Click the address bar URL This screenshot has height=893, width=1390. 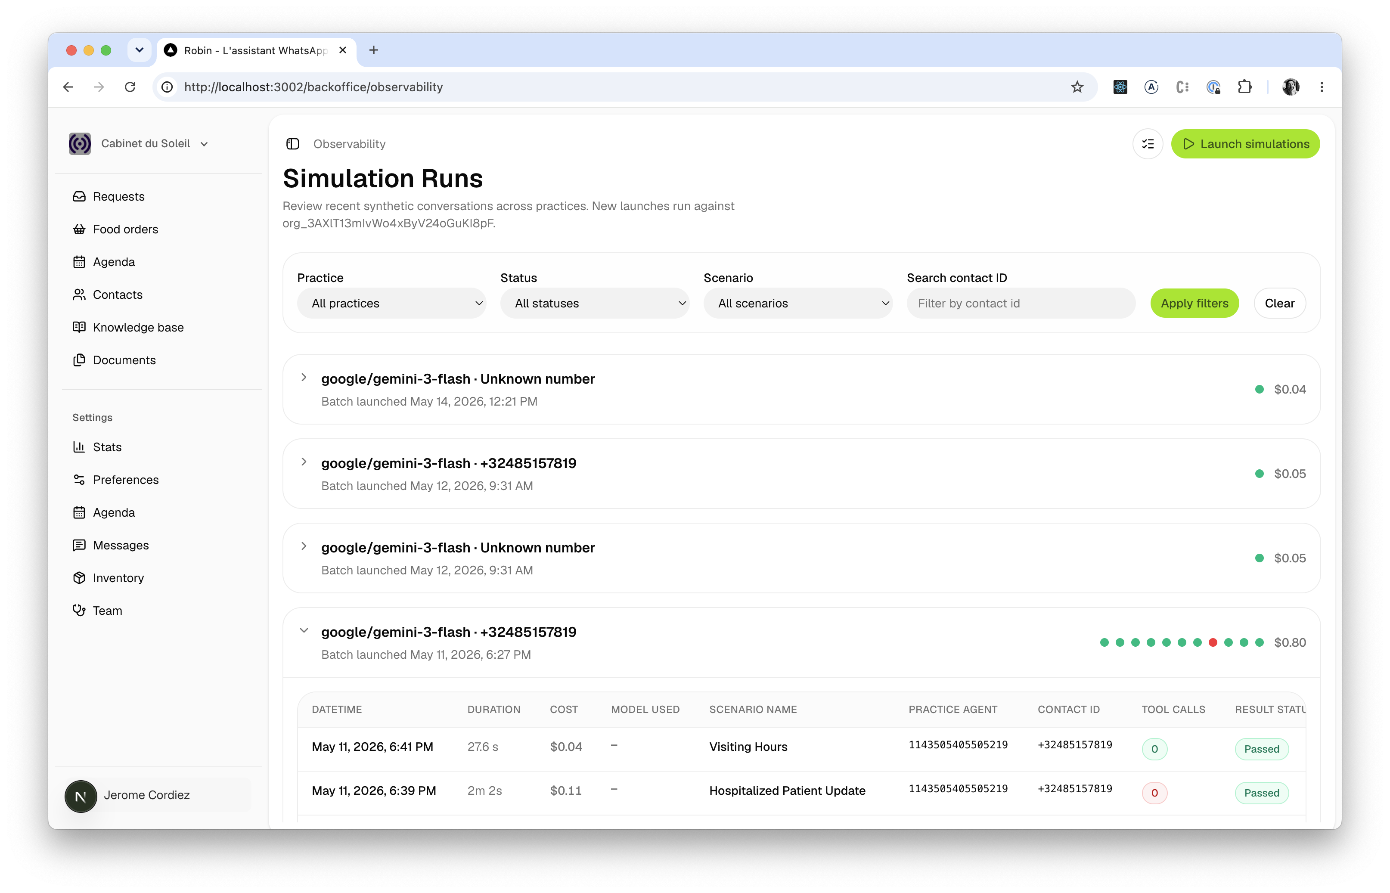coord(313,87)
